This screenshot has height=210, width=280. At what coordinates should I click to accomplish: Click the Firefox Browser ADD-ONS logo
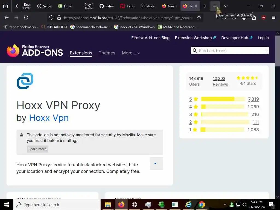tap(35, 51)
